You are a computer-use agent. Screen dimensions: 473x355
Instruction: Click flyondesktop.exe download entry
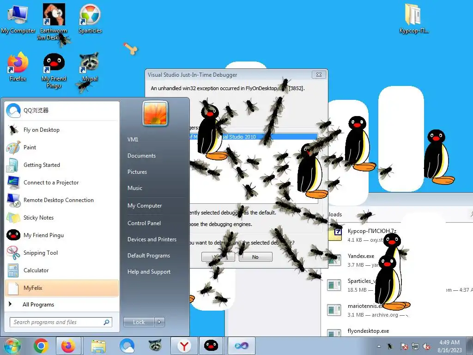click(x=368, y=331)
